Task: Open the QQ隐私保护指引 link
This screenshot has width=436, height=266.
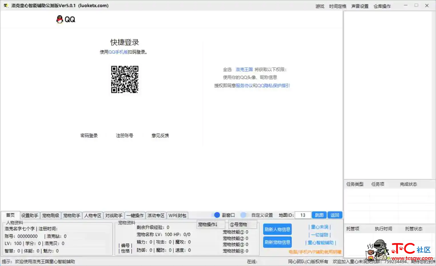Action: pyautogui.click(x=273, y=85)
